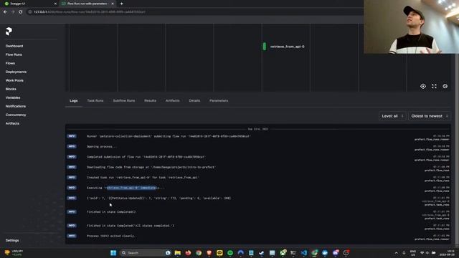
Task: Open File Explorer from the taskbar
Action: (x=178, y=253)
